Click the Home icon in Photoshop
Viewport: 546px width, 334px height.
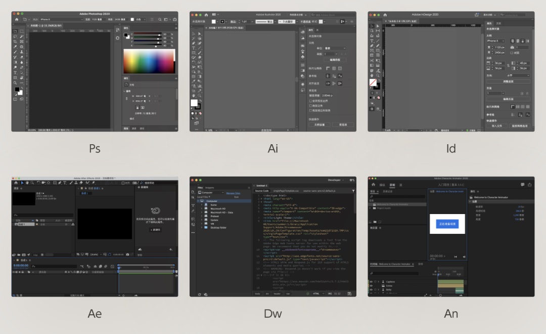16,19
